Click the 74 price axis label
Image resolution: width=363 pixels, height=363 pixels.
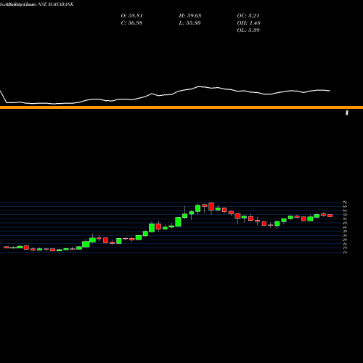click(x=345, y=203)
